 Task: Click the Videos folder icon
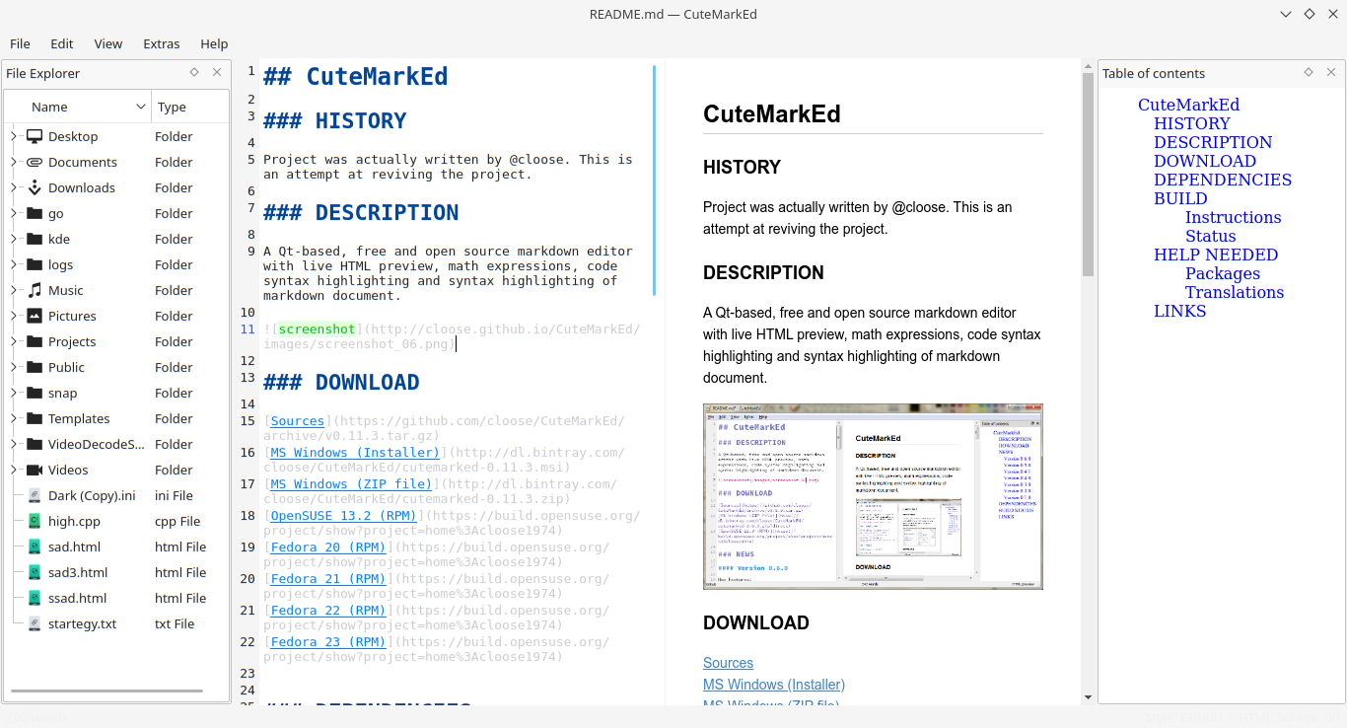click(35, 470)
